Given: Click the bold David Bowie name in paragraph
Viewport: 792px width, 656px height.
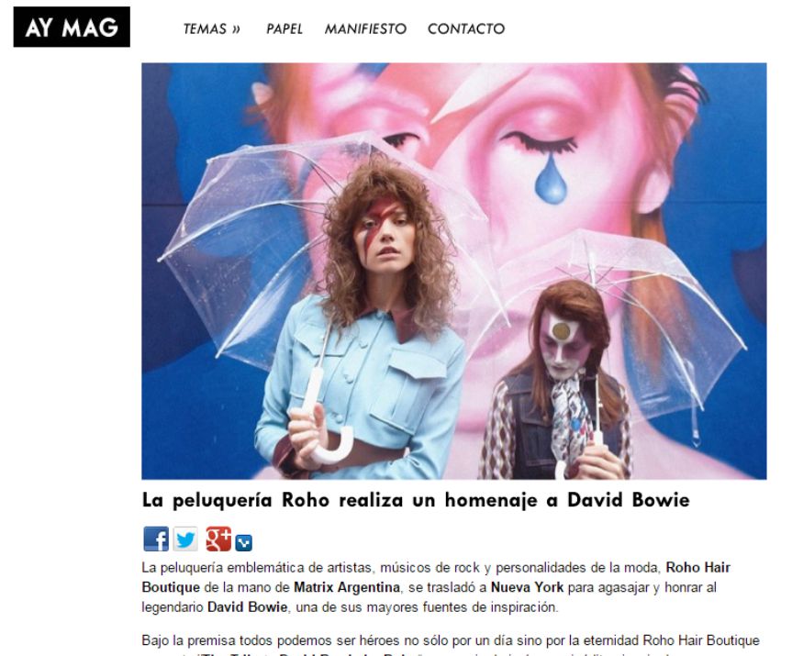Looking at the screenshot, I should pos(247,607).
